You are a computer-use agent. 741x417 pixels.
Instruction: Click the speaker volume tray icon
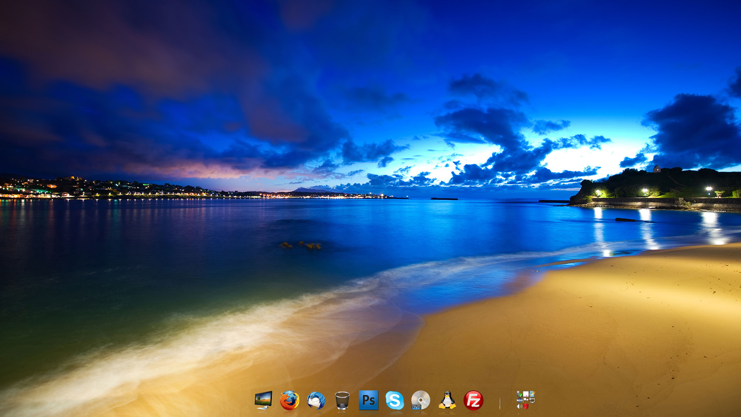519,406
